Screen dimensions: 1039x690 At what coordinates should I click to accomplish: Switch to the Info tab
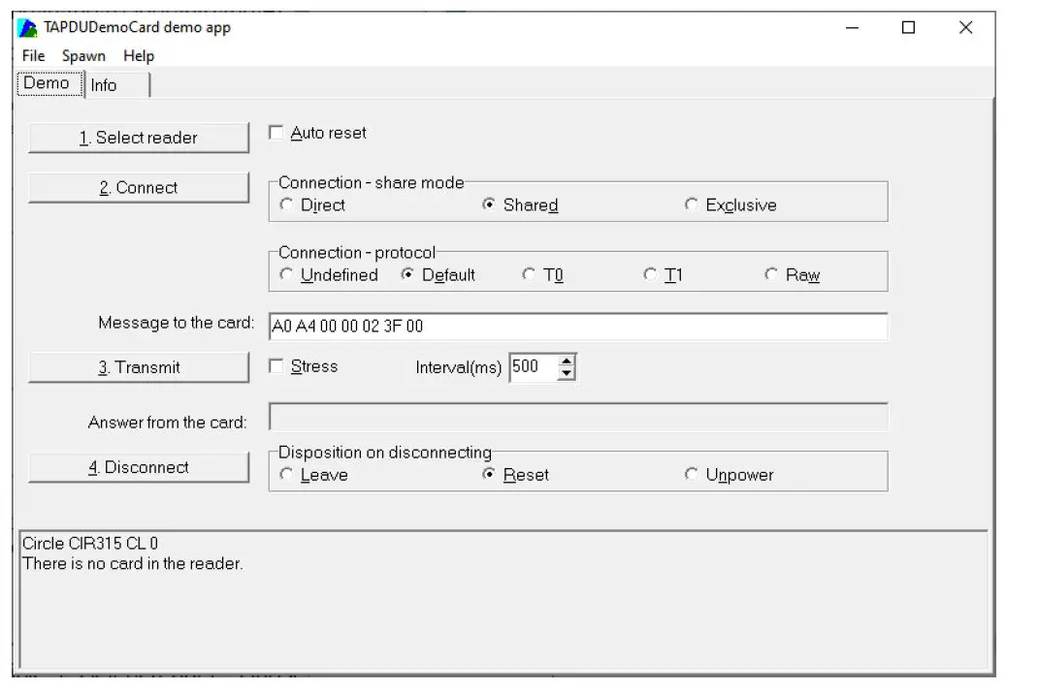(x=104, y=85)
